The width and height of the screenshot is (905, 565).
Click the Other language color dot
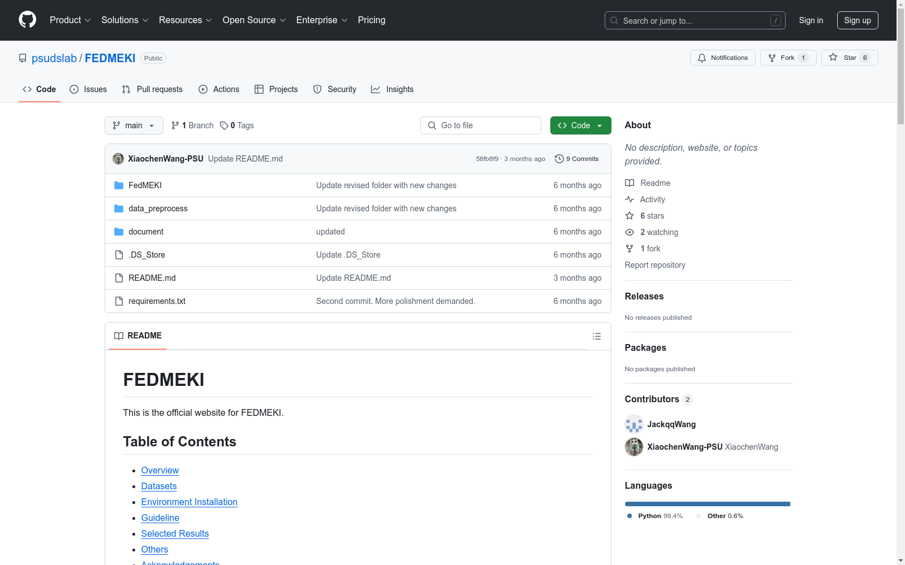coord(699,516)
